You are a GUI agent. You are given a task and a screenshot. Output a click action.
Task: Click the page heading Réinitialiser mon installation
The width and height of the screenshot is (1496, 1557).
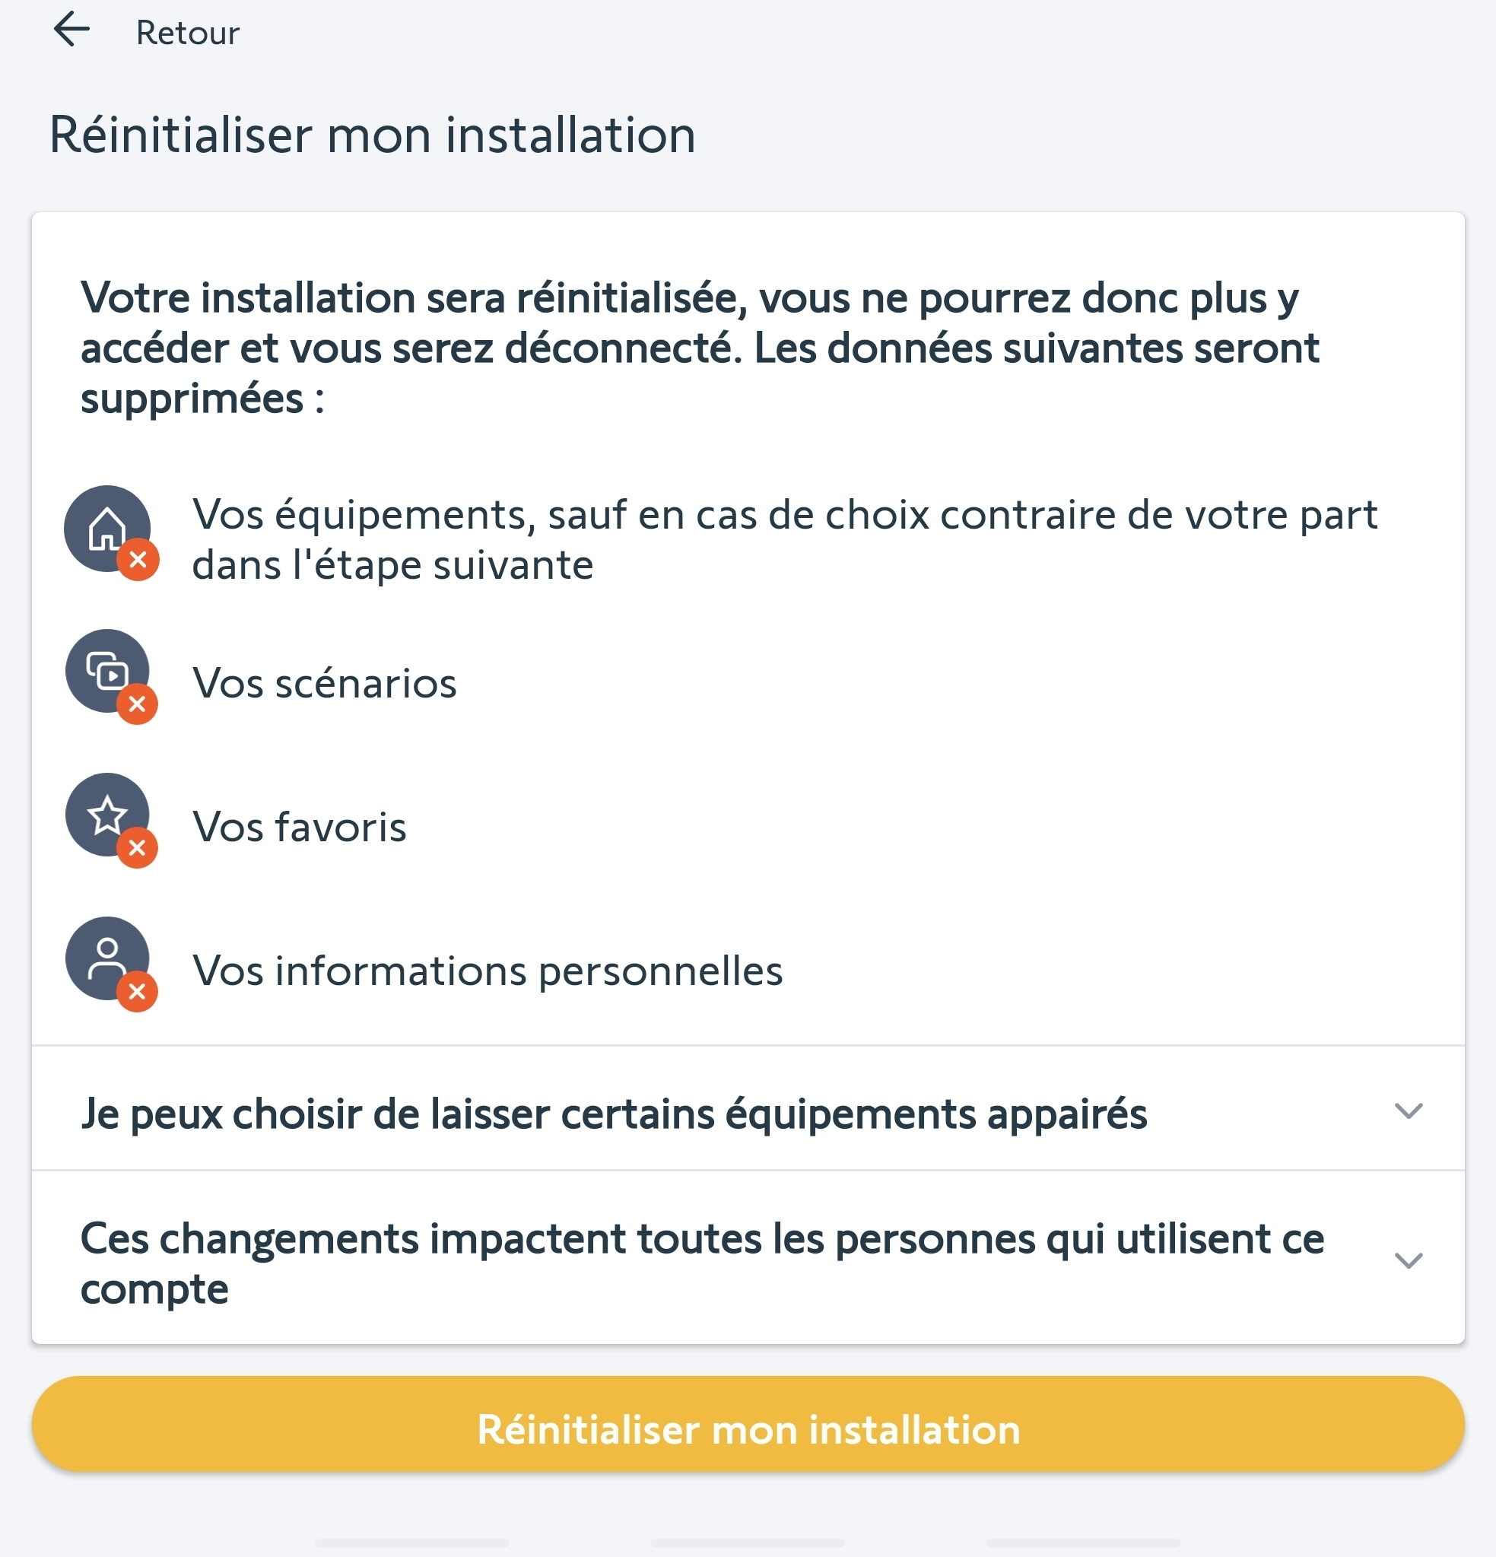372,135
